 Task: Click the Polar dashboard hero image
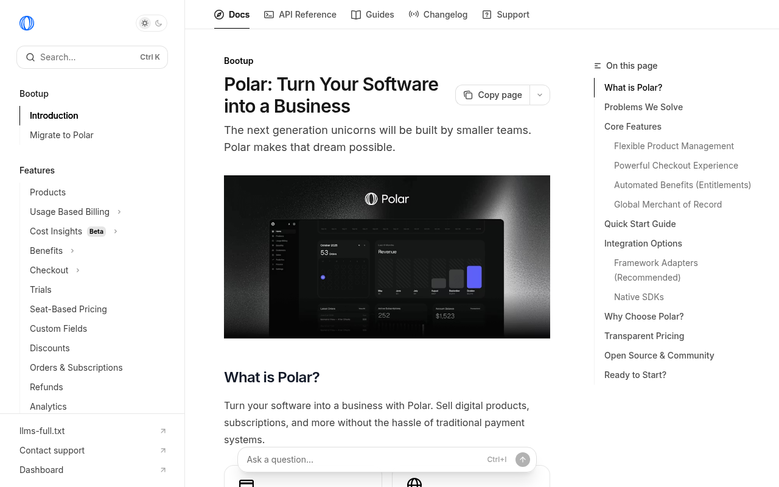pos(387,257)
